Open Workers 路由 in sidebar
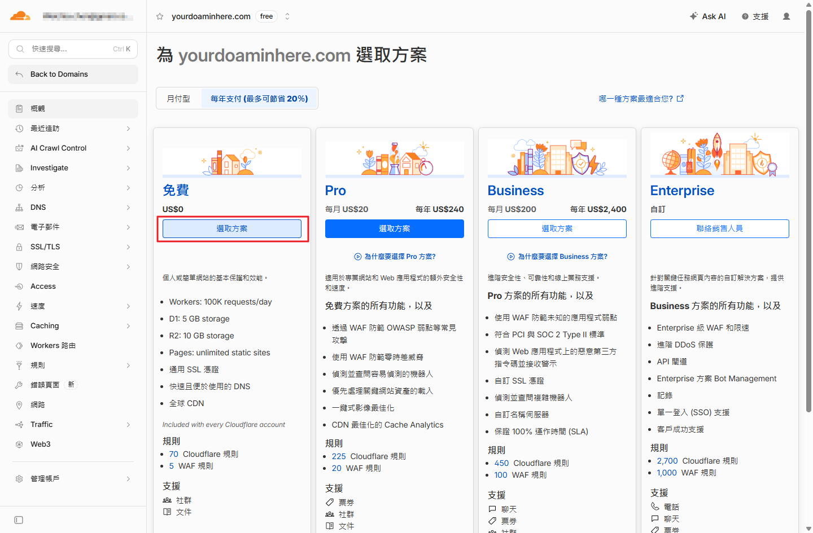The width and height of the screenshot is (813, 533). (x=73, y=346)
